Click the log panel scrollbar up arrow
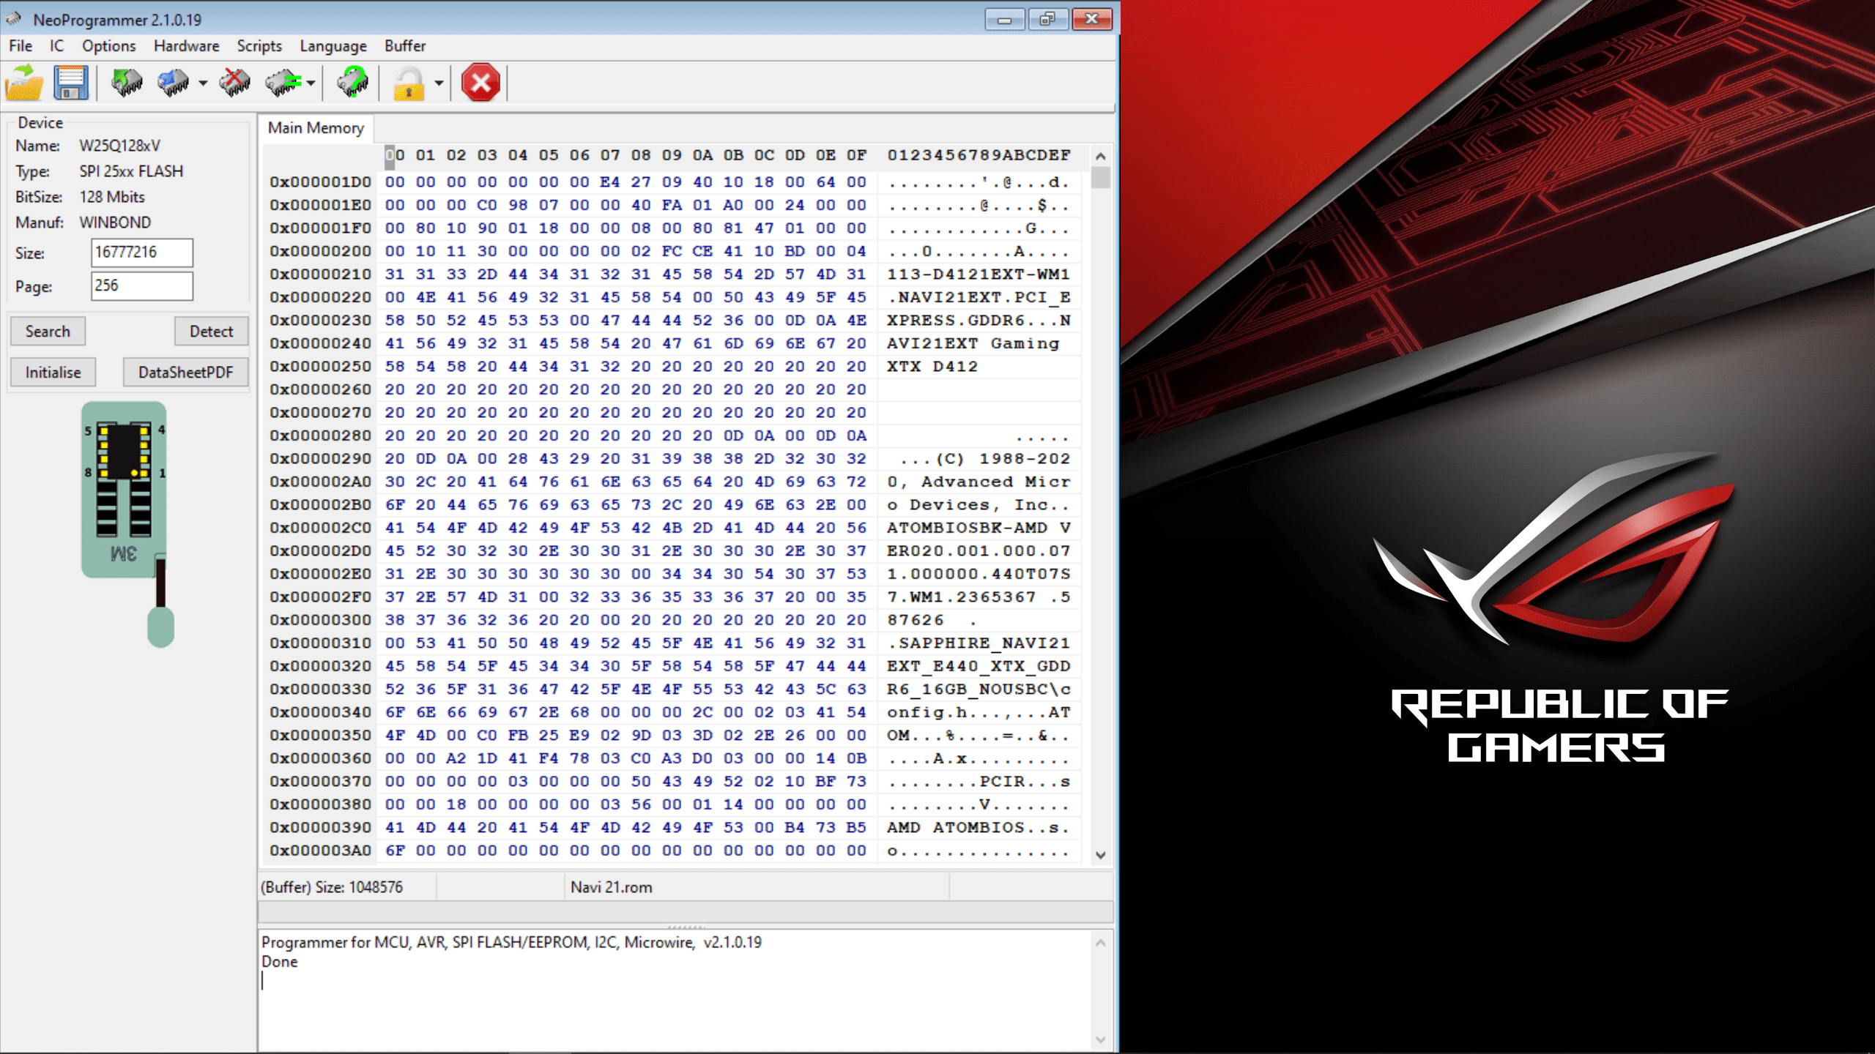Viewport: 1875px width, 1054px height. tap(1100, 943)
